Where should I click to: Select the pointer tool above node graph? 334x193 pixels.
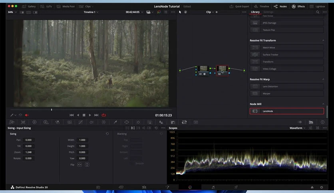click(x=180, y=12)
